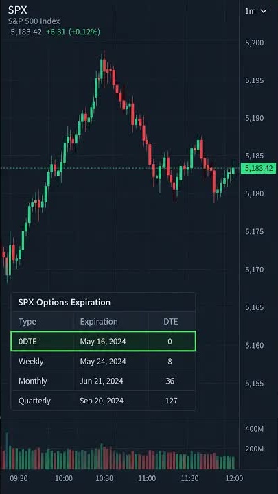Click the Jun 21, 2024 expiration date

tap(102, 381)
